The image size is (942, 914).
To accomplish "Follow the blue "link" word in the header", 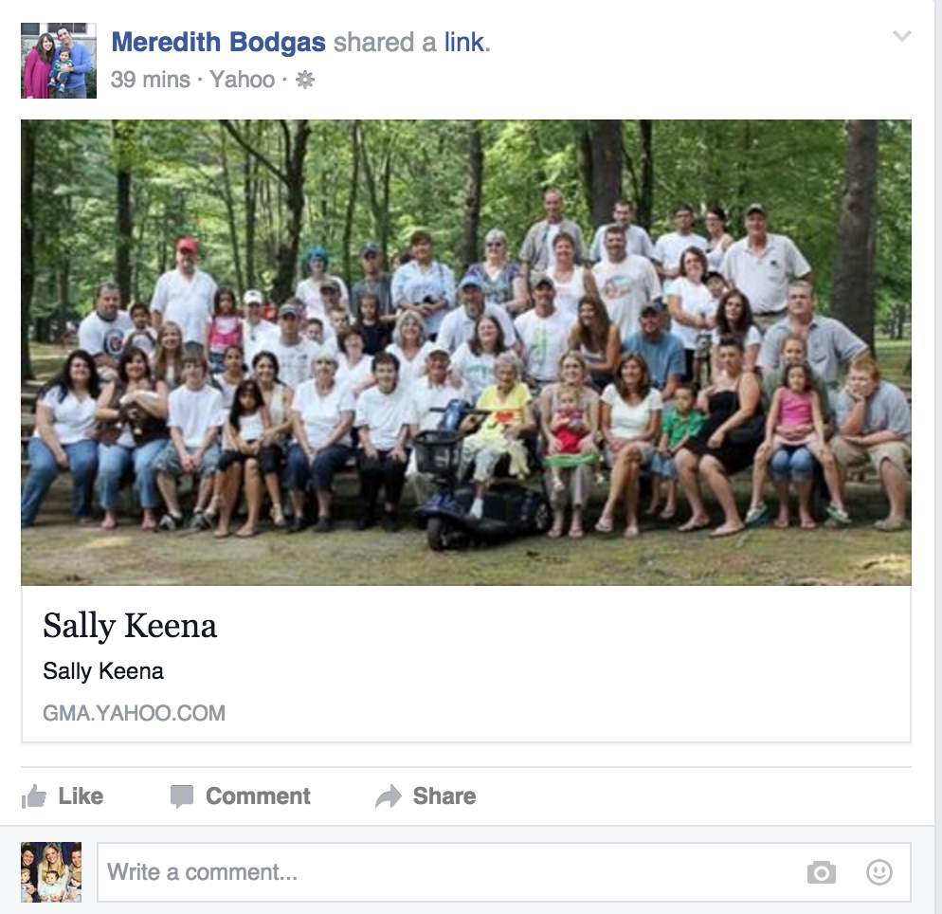I will (x=467, y=42).
